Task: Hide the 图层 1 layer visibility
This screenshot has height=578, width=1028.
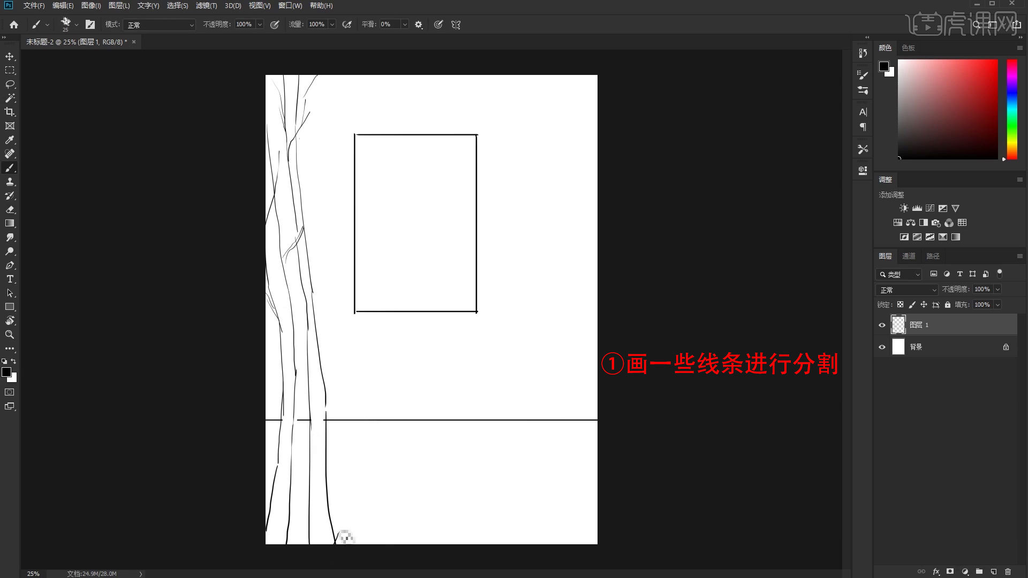Action: 882,325
